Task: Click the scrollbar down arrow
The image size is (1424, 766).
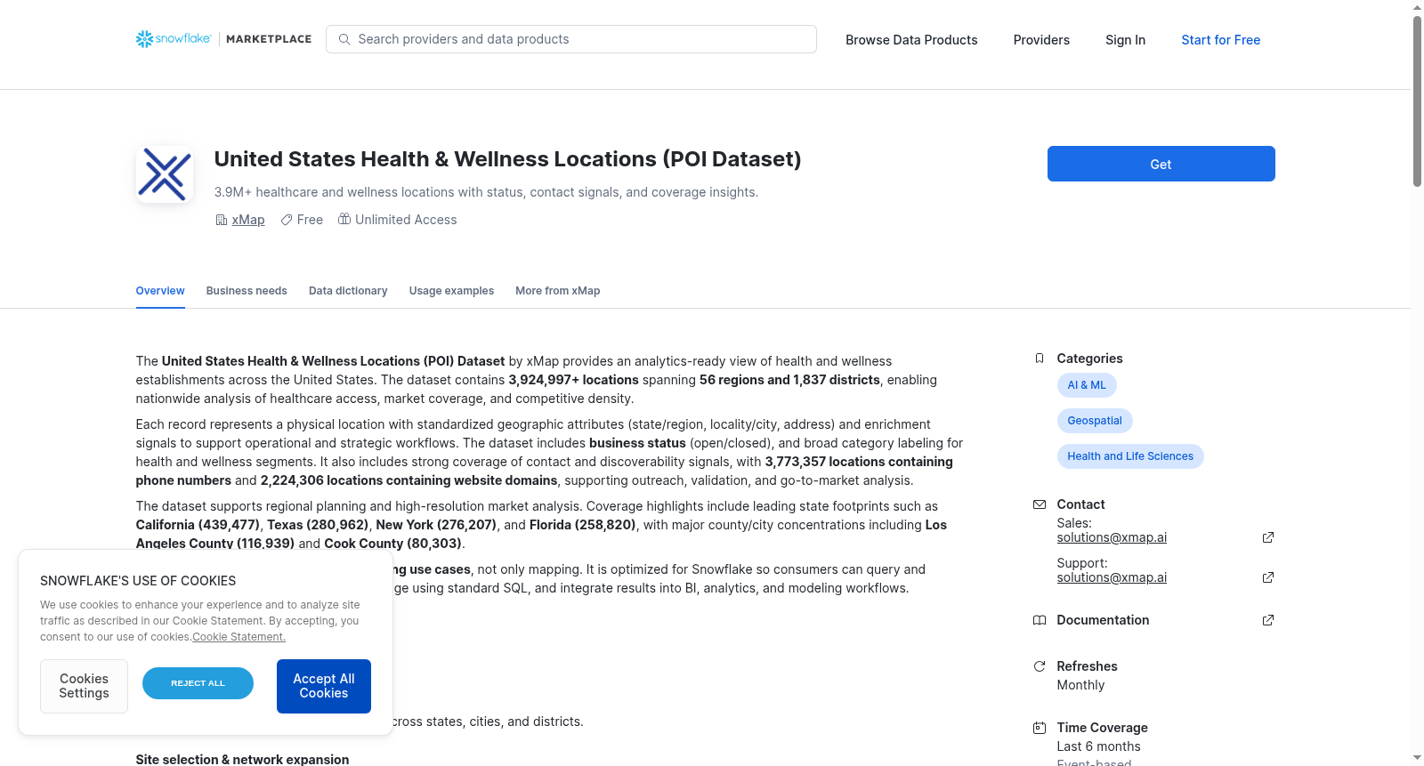Action: click(1417, 758)
